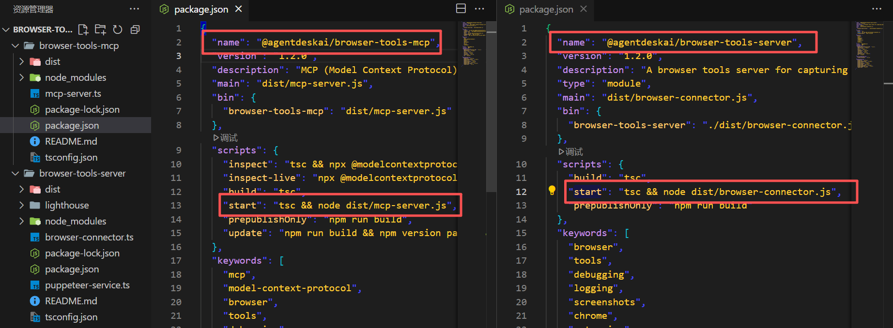
Task: Collapse the browser-tools-server folder
Action: [15, 173]
